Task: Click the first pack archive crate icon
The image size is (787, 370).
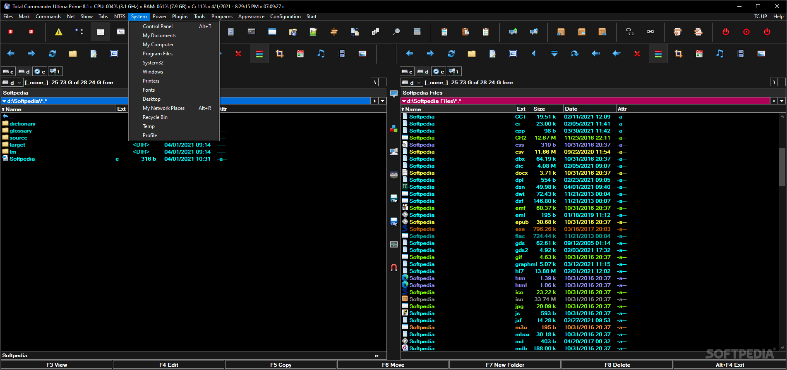Action: click(561, 32)
